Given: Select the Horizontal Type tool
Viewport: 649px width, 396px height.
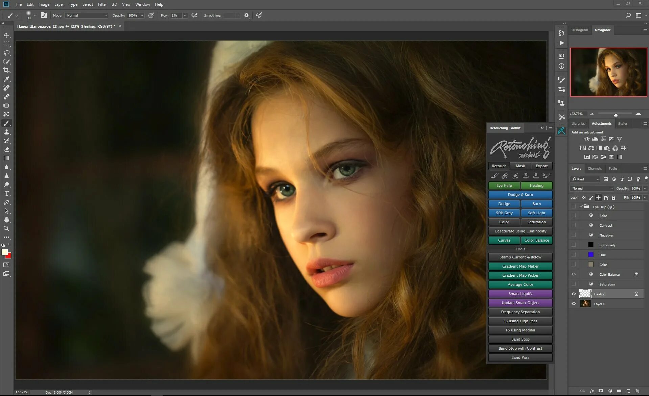Looking at the screenshot, I should click(6, 193).
